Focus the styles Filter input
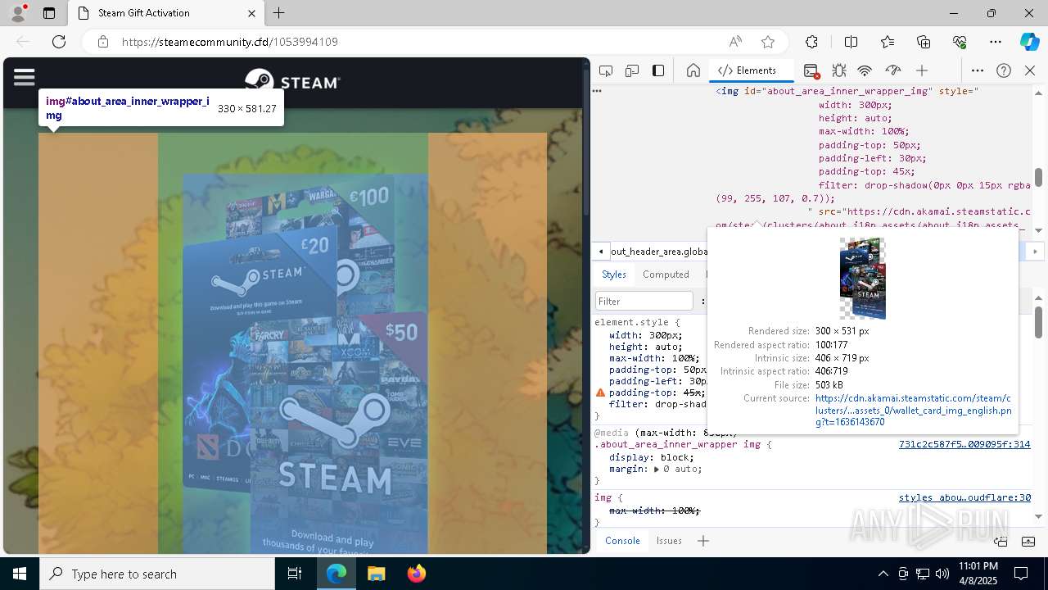This screenshot has width=1048, height=590. 644,301
